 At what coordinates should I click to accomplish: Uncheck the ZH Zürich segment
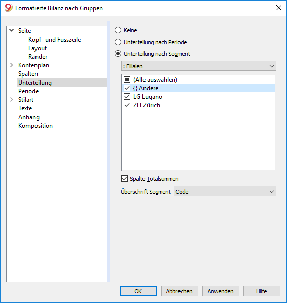coord(127,105)
